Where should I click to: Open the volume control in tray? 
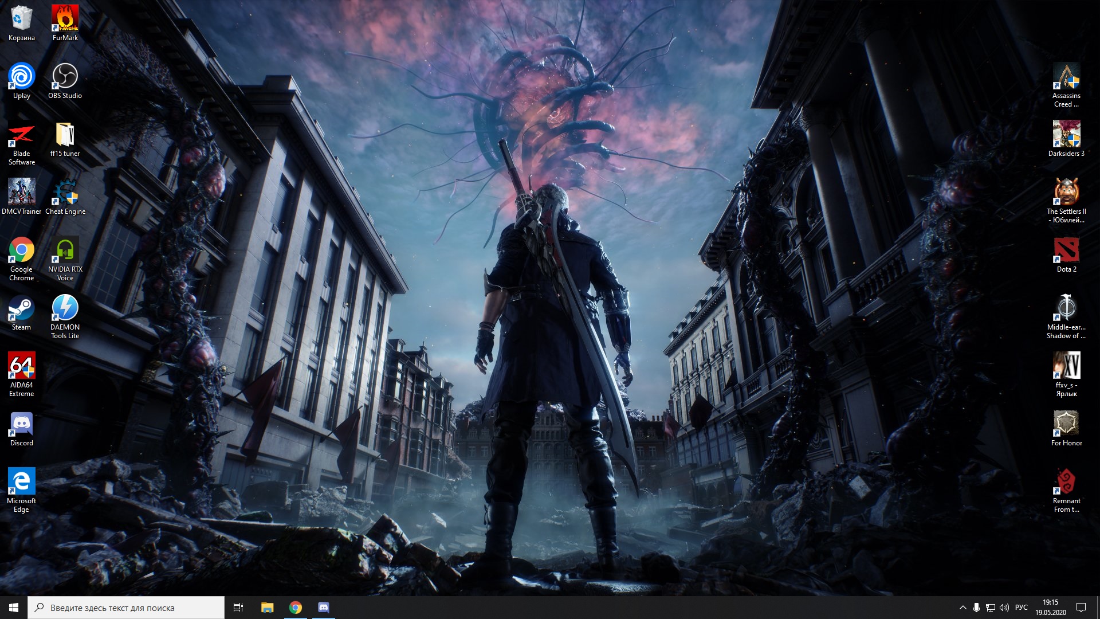pos(1004,608)
